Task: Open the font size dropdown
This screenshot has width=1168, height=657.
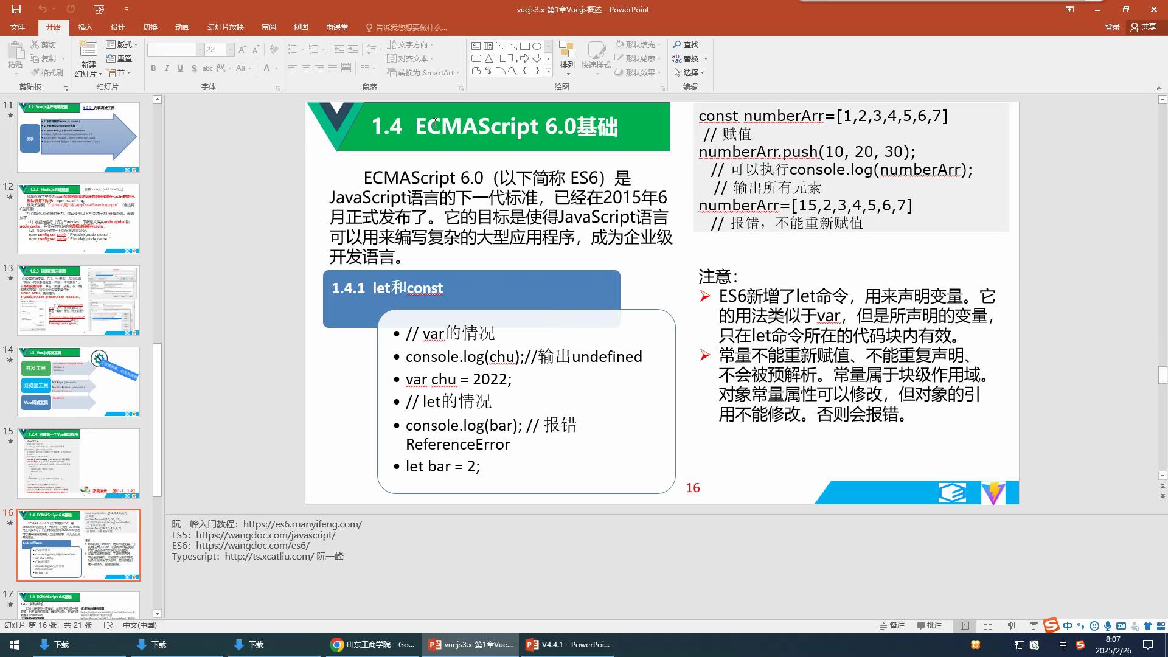Action: pos(230,49)
